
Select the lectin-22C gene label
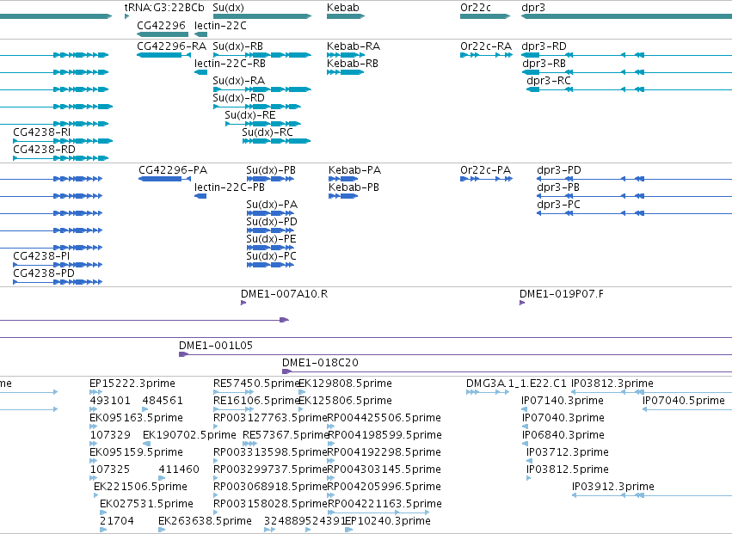pos(220,25)
